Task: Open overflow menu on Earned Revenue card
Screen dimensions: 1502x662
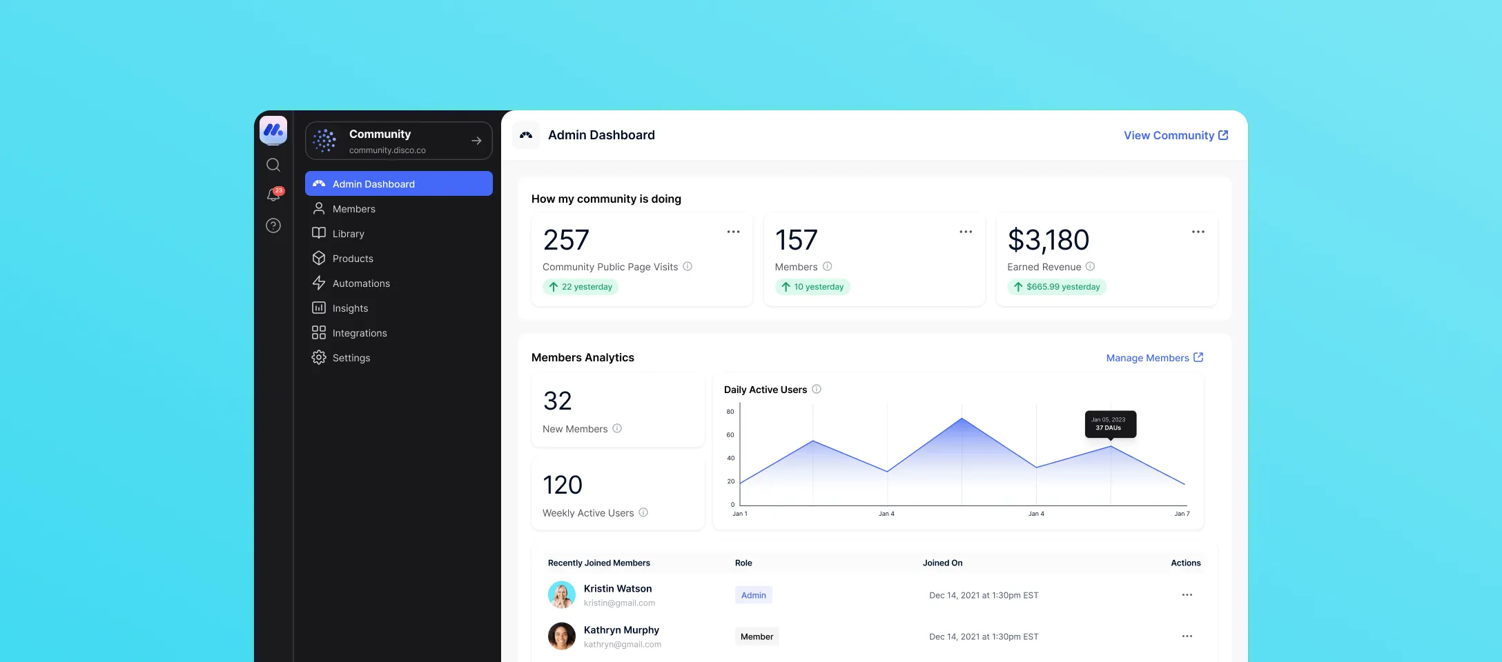Action: pyautogui.click(x=1198, y=232)
